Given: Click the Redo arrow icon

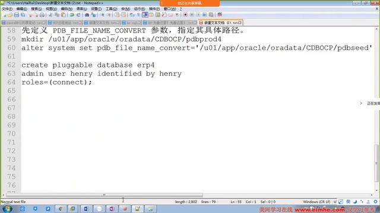Looking at the screenshot, I should point(78,15).
